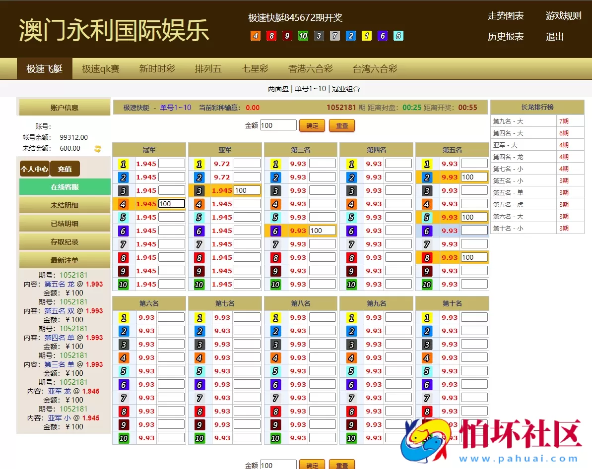Image resolution: width=592 pixels, height=469 pixels.
Task: Click green result ball 10 in draw results header
Action: coord(303,36)
